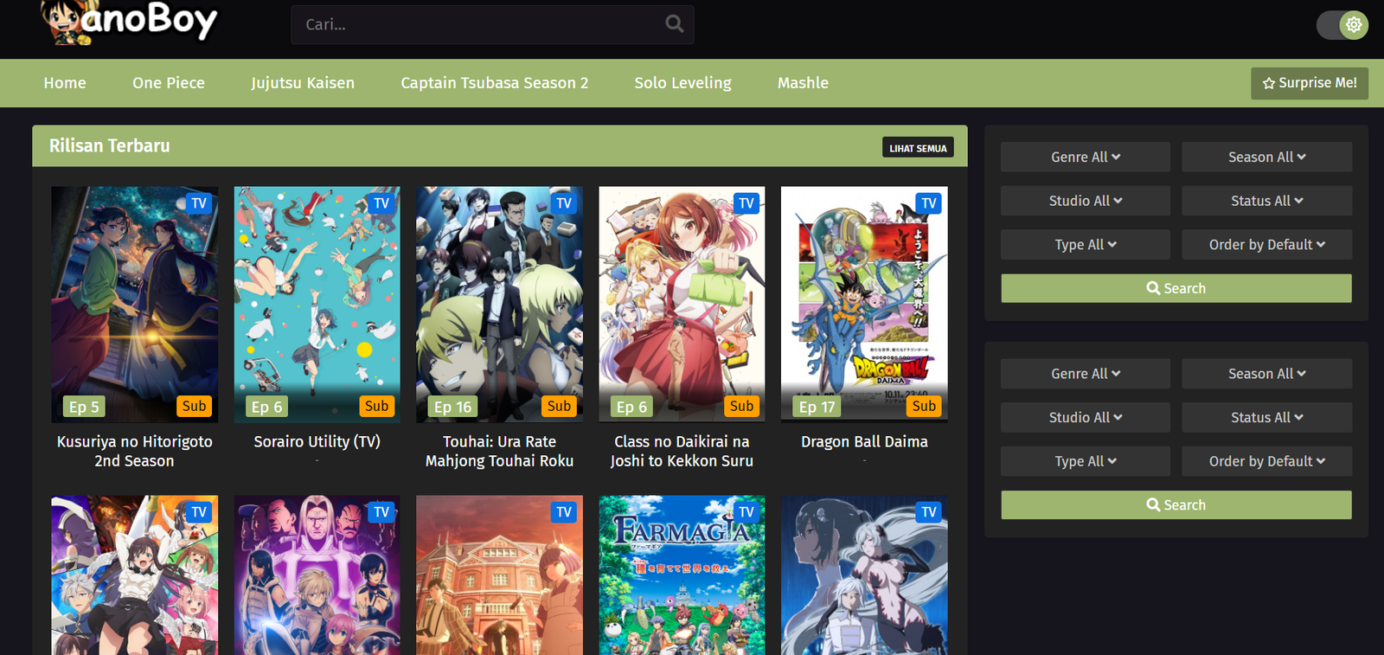Expand the first Order by Default dropdown
This screenshot has height=655, width=1384.
point(1266,245)
